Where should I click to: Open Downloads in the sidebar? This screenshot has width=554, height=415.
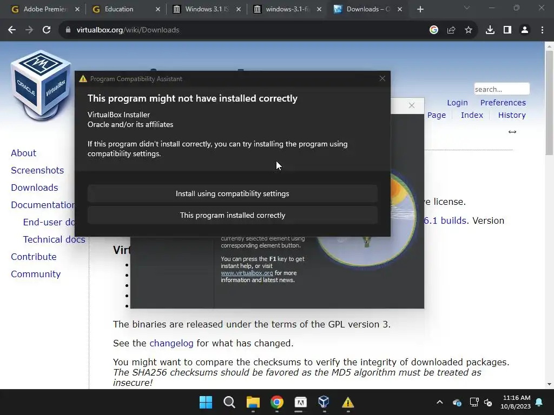coord(35,188)
